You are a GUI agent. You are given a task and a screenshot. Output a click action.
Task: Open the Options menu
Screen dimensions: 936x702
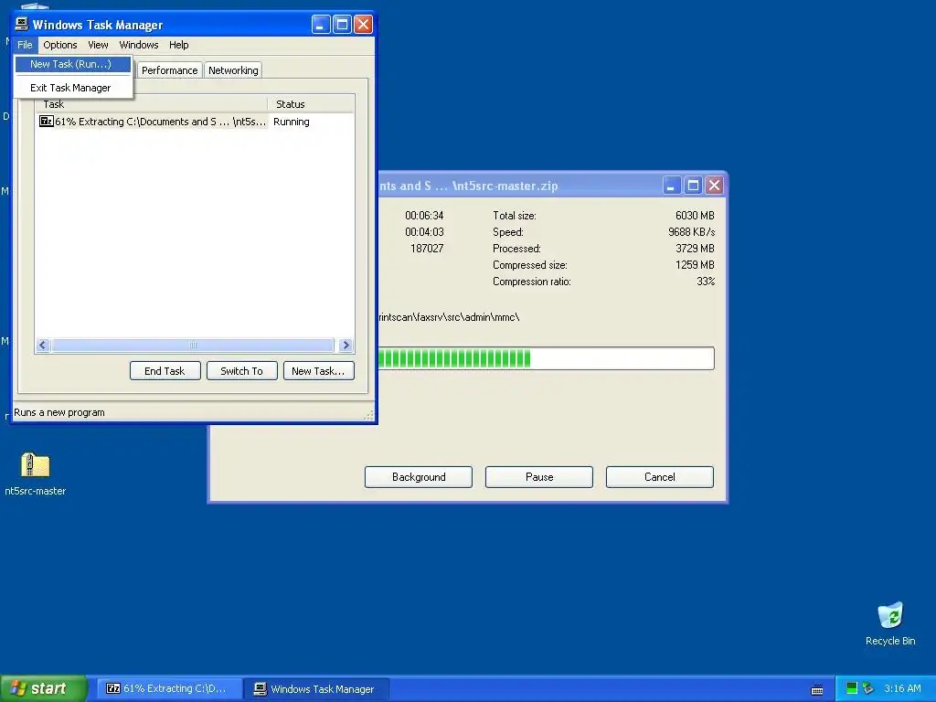59,45
